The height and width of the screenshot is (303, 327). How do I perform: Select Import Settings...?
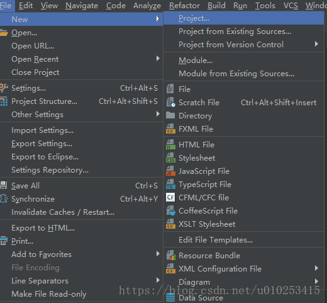(81, 130)
